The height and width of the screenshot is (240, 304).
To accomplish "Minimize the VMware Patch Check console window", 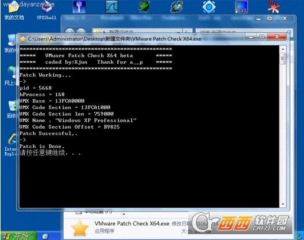I will (251, 37).
